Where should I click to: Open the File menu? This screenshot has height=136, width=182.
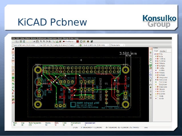click(14, 38)
